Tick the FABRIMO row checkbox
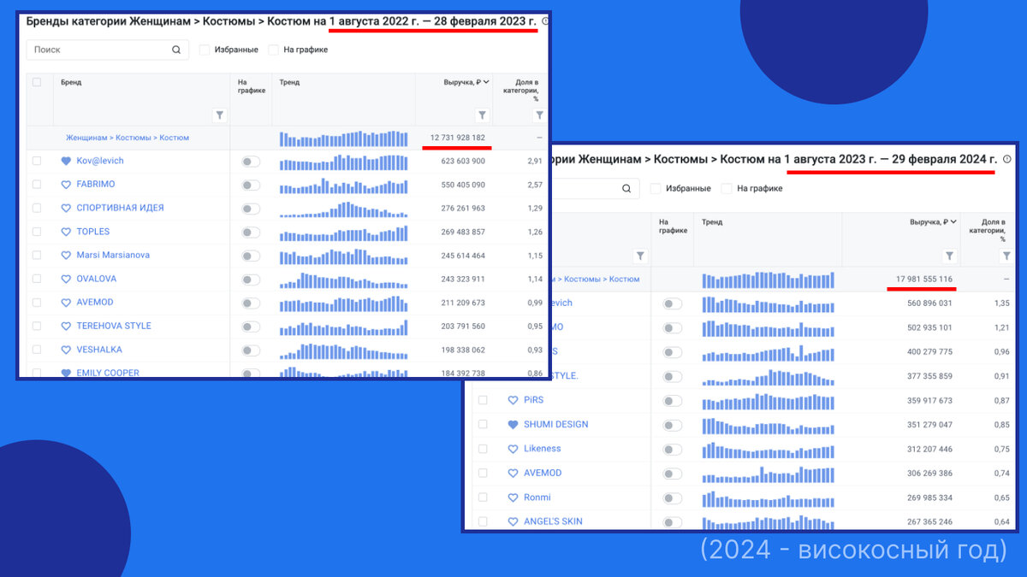Screen dimensions: 1027x577 [x=37, y=185]
